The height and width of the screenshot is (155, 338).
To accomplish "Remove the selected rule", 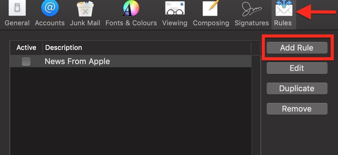I will pos(297,109).
